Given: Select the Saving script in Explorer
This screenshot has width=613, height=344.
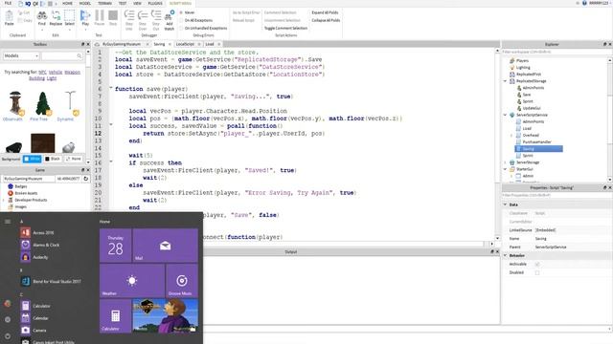Looking at the screenshot, I should pyautogui.click(x=538, y=149).
